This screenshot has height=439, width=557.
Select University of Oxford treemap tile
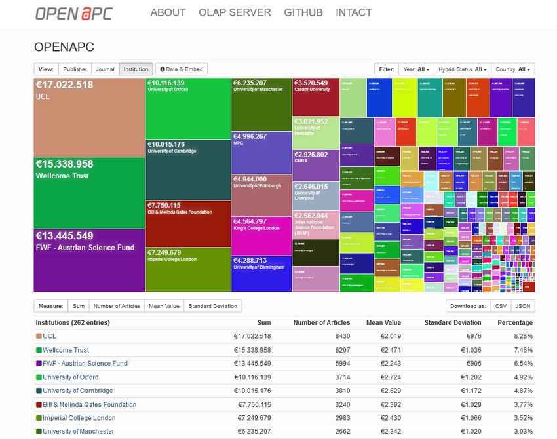188,108
